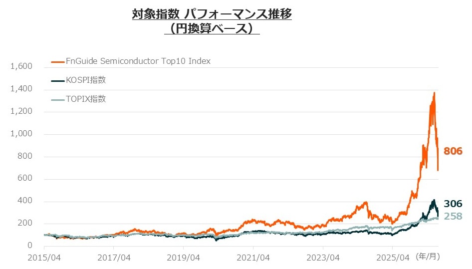This screenshot has width=472, height=269.
Task: Click the 2015/04 x-axis label
Action: (44, 258)
